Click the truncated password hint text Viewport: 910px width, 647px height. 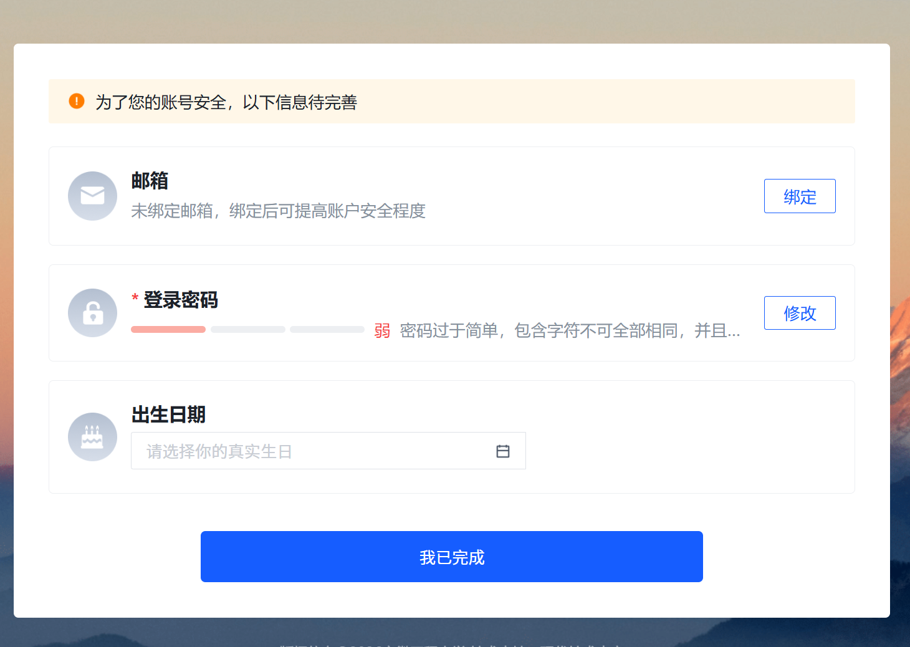[570, 331]
